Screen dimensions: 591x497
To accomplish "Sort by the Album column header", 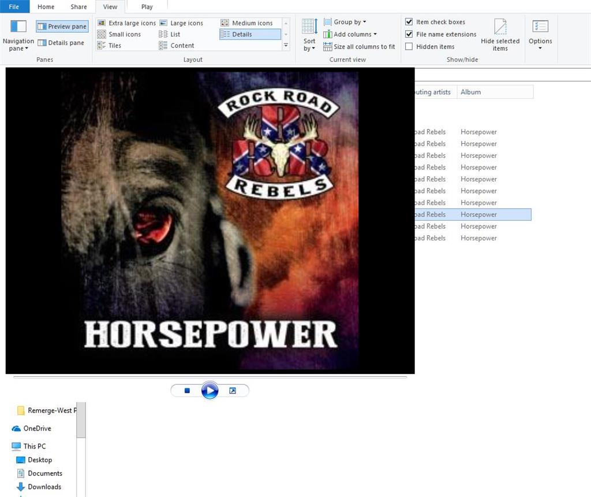I will [x=495, y=92].
